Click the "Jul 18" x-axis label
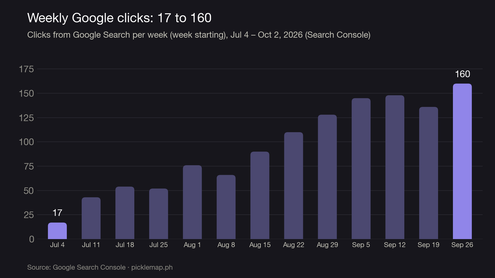495x278 pixels. [125, 245]
